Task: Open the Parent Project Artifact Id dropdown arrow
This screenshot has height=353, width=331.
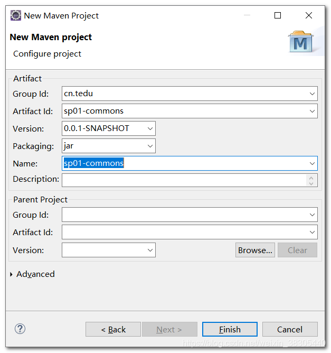Action: pos(312,232)
